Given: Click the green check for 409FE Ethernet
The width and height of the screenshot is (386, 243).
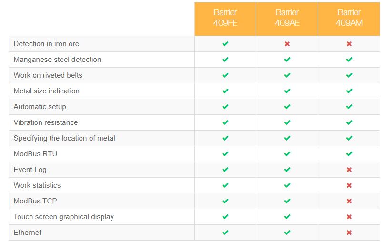Looking at the screenshot, I should 225,233.
